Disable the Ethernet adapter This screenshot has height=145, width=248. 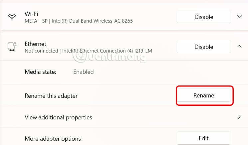(204, 47)
